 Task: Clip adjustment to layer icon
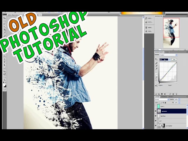[x=162, y=94]
